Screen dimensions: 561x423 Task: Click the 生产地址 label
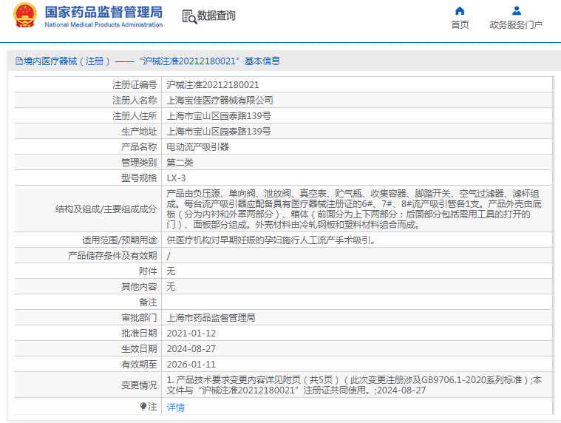139,132
